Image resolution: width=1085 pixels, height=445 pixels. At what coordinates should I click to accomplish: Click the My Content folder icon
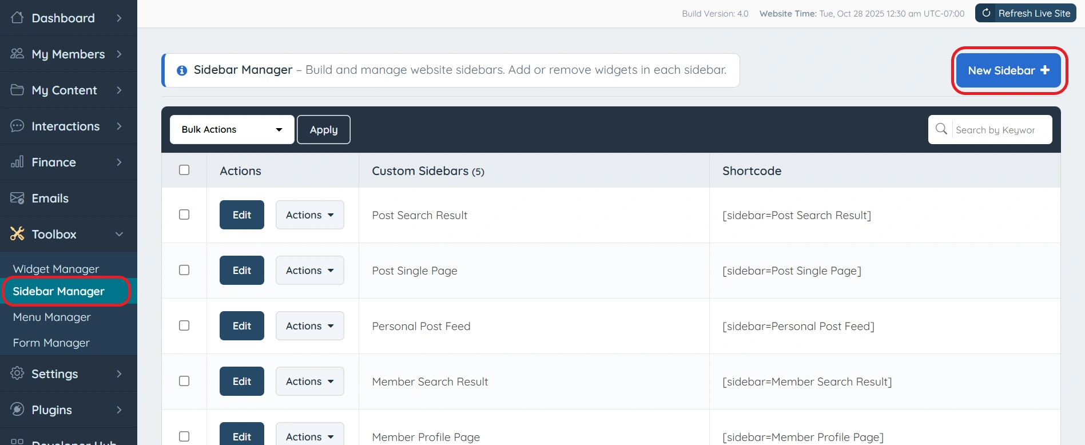17,90
